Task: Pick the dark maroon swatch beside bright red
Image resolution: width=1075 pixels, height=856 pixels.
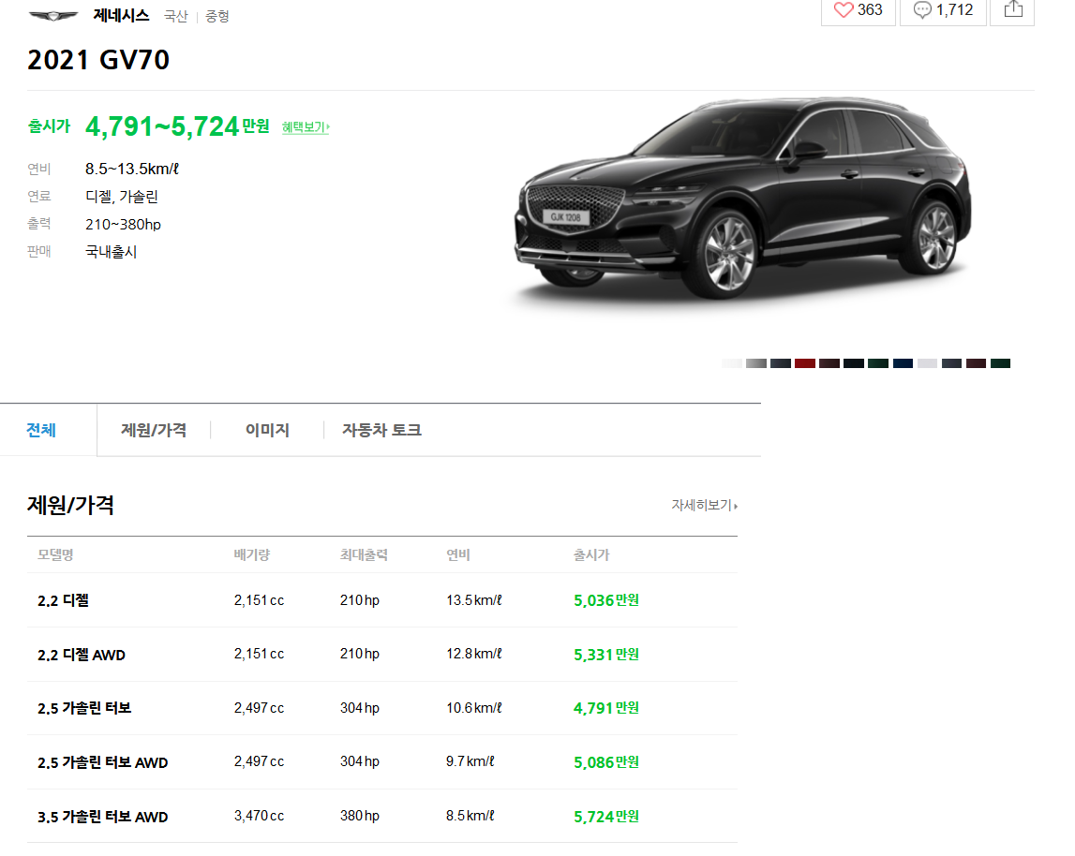Action: pos(829,363)
